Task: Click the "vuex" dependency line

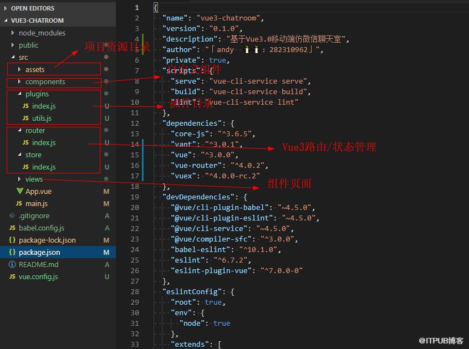Action: (x=215, y=176)
